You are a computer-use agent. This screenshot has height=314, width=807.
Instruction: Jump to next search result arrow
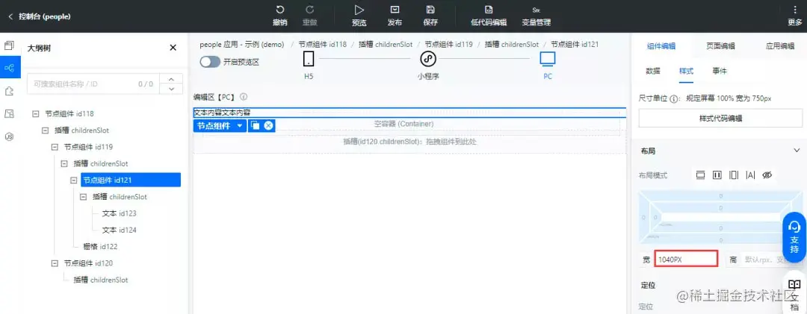coord(171,89)
